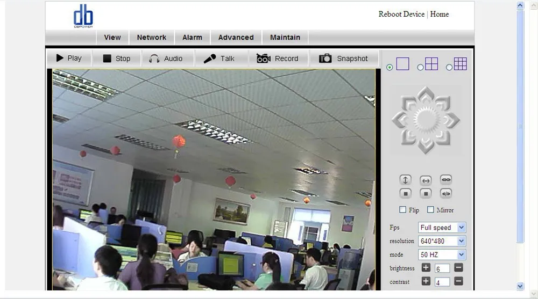
Task: Open the mode 50 HZ dropdown
Action: pos(442,255)
